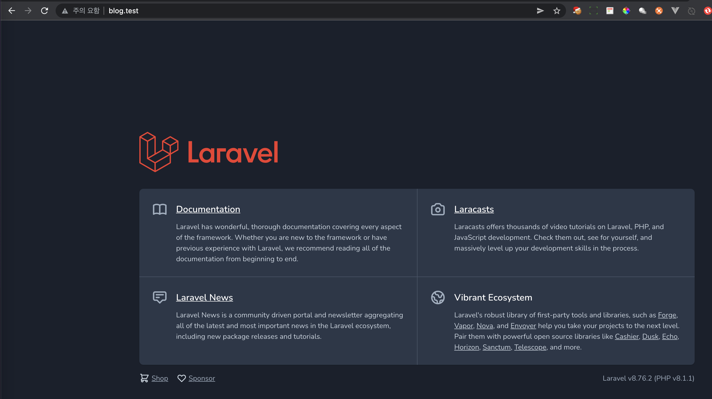Follow the Forge link

667,315
